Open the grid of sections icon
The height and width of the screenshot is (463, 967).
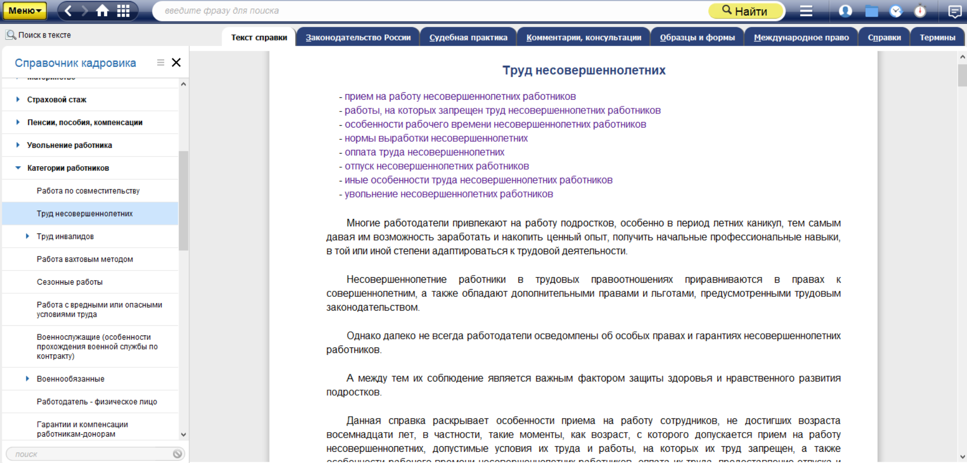123,11
